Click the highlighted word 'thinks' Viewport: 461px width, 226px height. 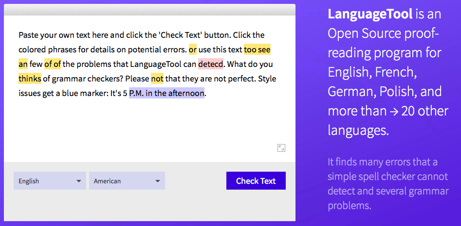click(x=30, y=79)
